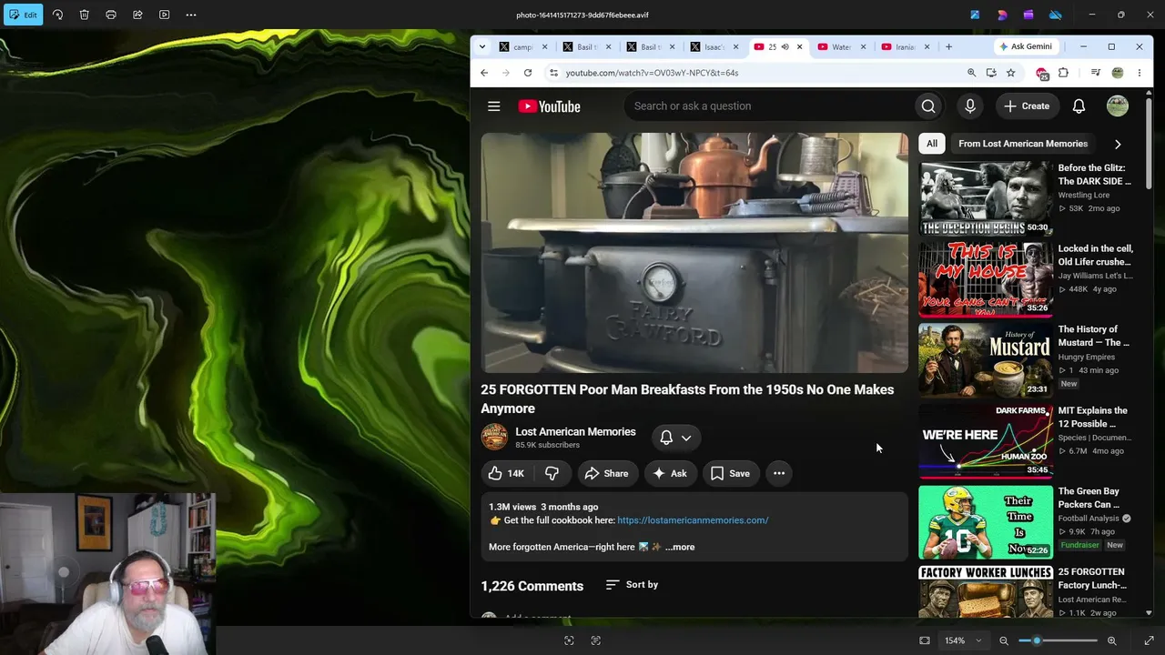The image size is (1165, 655).
Task: Start slideshow from Photos toolbar
Action: coord(164,15)
